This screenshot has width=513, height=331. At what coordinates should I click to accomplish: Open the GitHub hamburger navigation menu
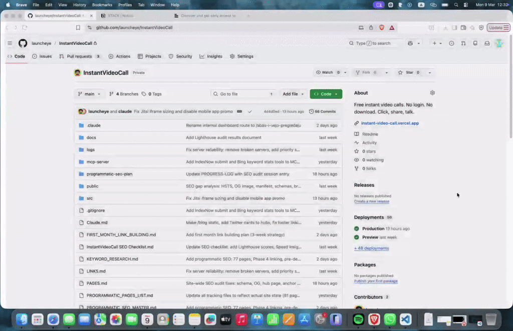pyautogui.click(x=10, y=43)
